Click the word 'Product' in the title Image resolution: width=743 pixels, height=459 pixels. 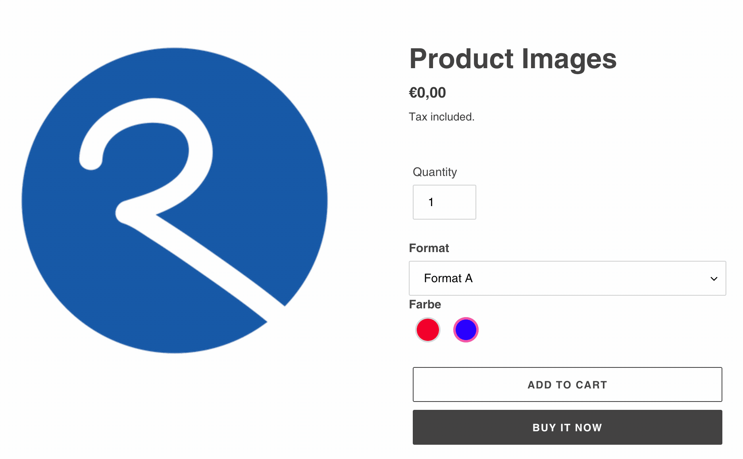click(x=461, y=59)
